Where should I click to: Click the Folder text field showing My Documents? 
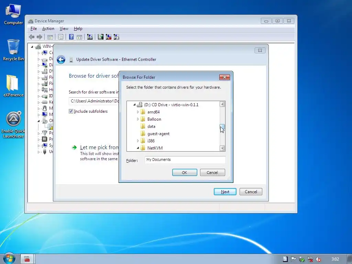coord(185,160)
